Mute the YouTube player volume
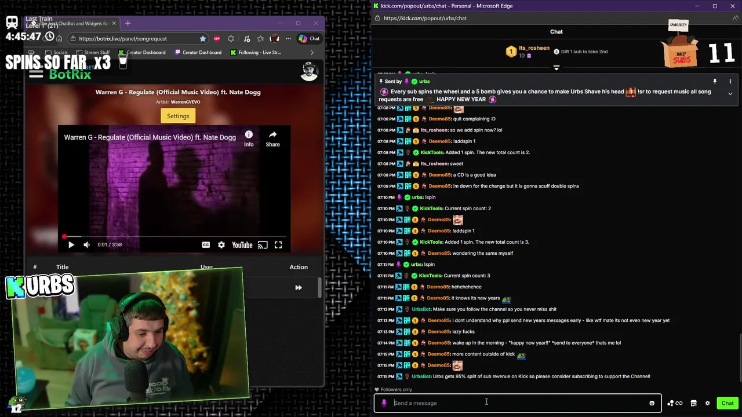Screen dimensions: 742x417 86,245
